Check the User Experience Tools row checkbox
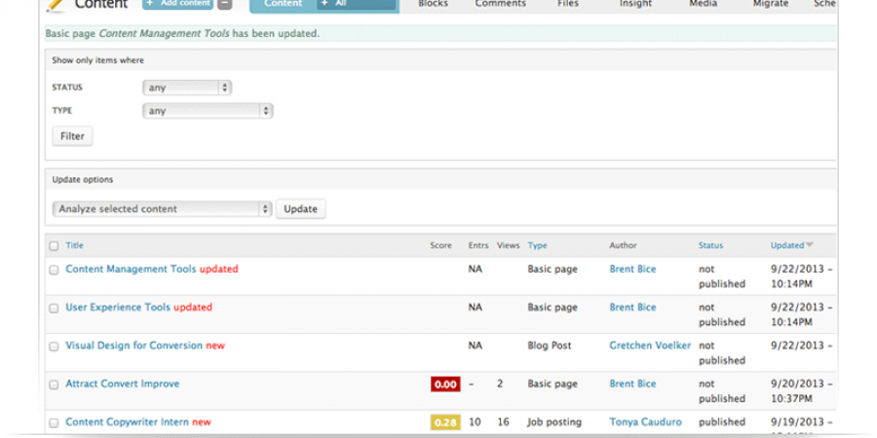This screenshot has height=438, width=877. point(54,309)
